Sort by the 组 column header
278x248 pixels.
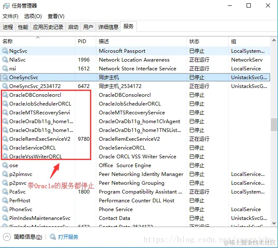click(249, 41)
